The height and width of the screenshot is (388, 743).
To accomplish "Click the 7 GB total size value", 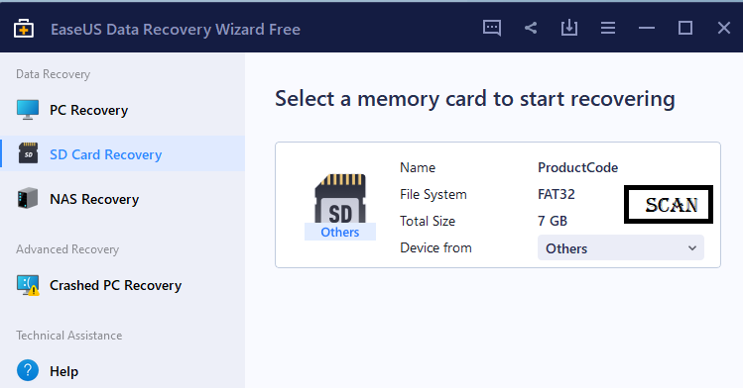I will tap(553, 221).
